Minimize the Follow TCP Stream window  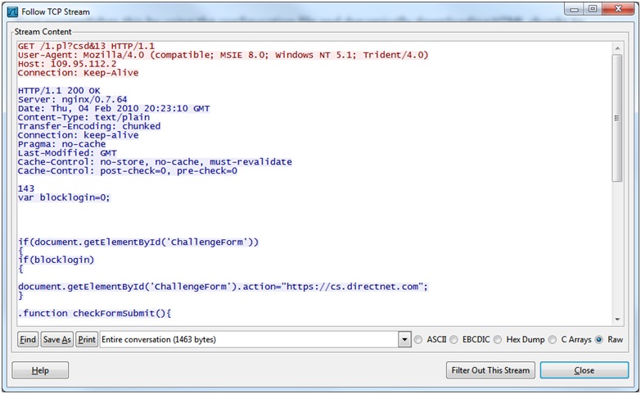575,9
